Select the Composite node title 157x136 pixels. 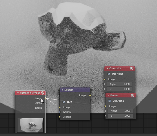[x=115, y=68]
